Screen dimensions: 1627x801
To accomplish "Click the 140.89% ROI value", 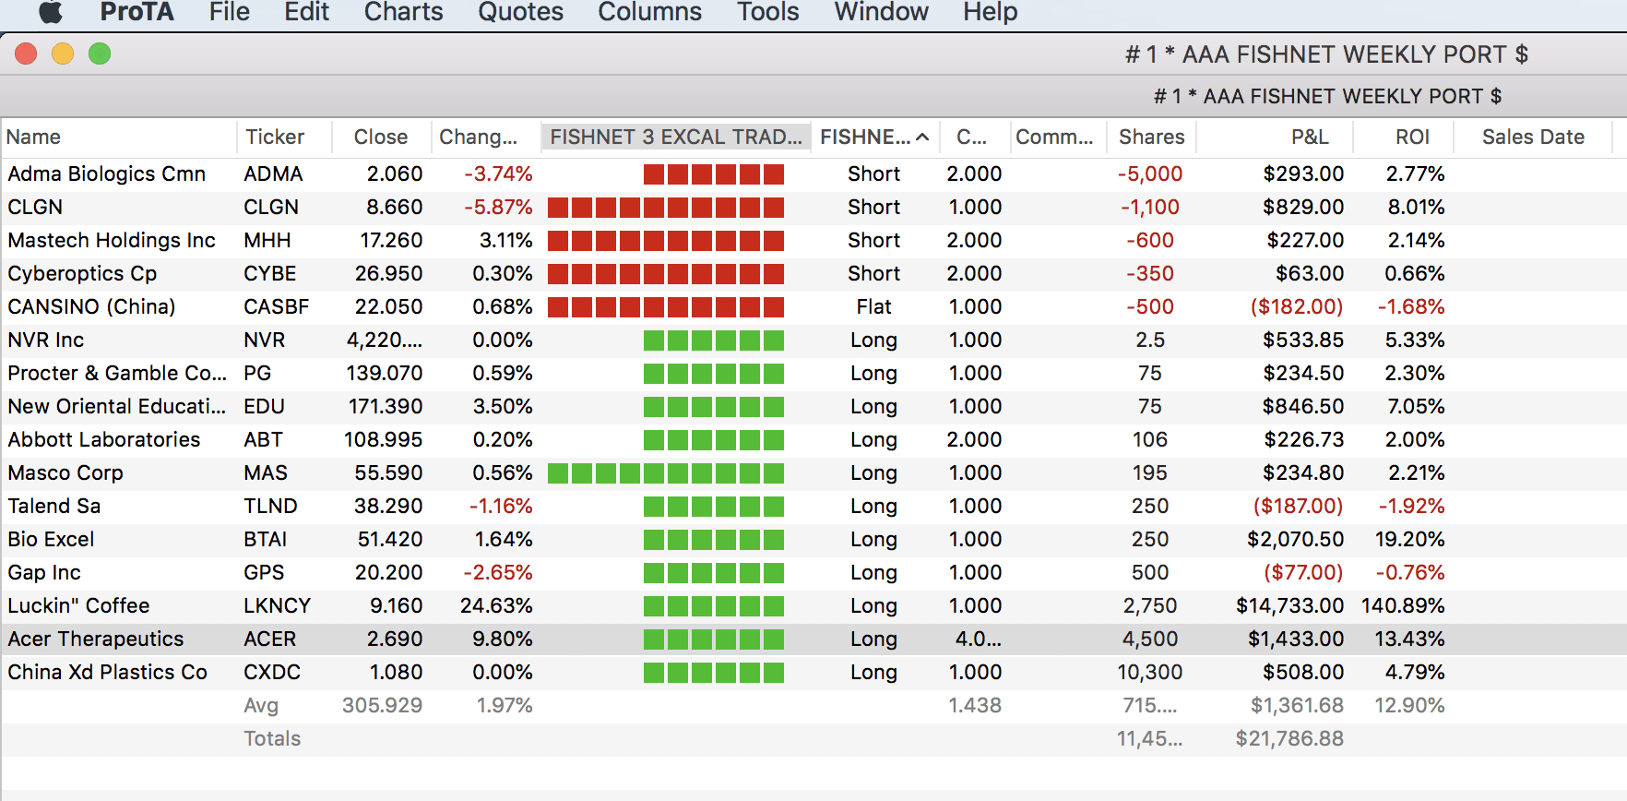I will coord(1403,605).
